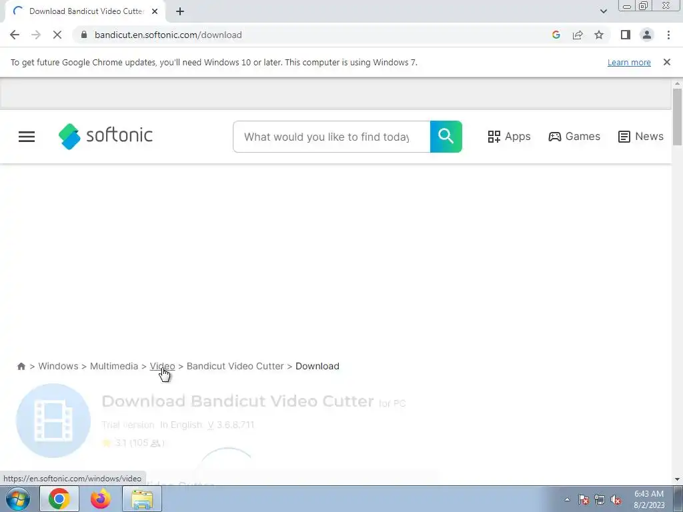Screen dimensions: 683x512
Task: Switch to Chrome in the taskbar
Action: (x=59, y=499)
